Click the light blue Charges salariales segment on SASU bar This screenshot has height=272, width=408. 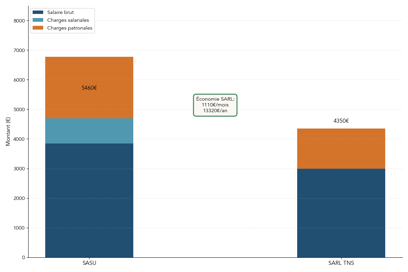click(89, 131)
